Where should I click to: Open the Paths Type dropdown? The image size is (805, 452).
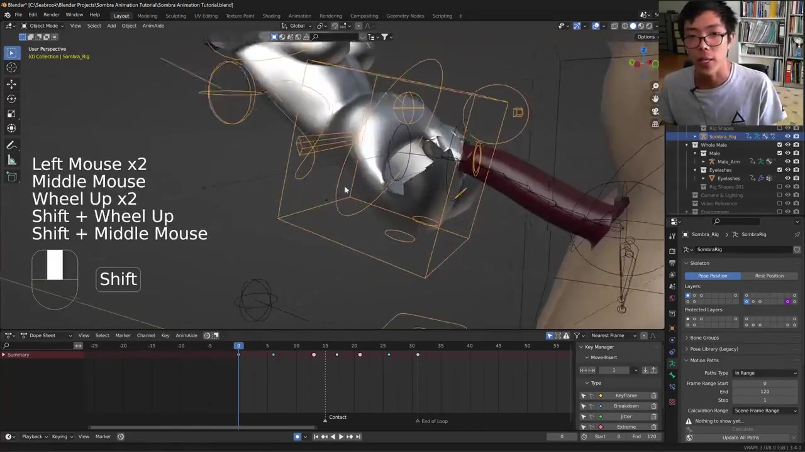tap(765, 373)
